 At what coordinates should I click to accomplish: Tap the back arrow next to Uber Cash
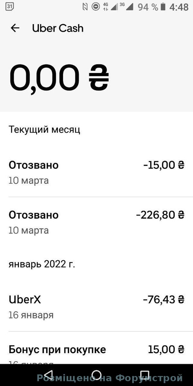point(15,28)
